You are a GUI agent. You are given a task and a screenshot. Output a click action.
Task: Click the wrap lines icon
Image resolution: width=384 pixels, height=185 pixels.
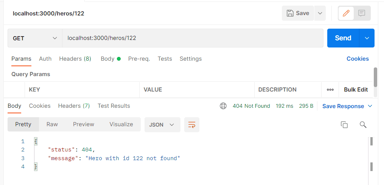(x=191, y=125)
